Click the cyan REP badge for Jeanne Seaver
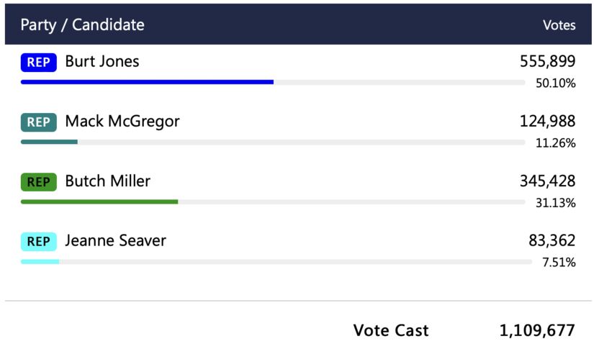This screenshot has width=594, height=344. coord(38,242)
